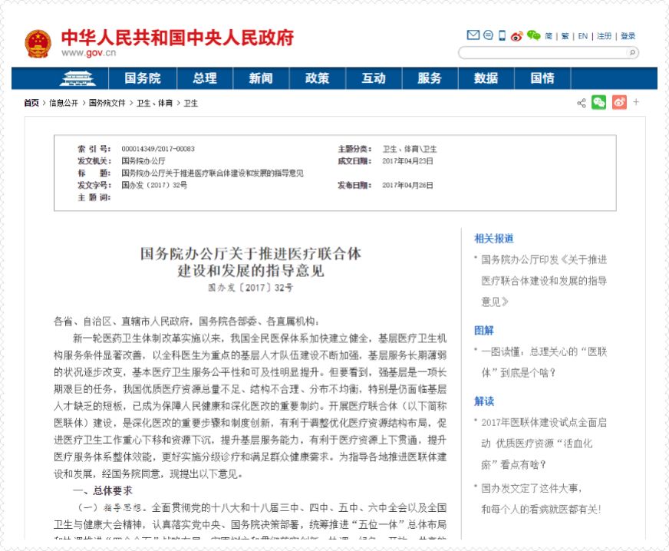Screen dimensions: 669x551
Task: Open the chat bubble message icon
Action: pos(488,35)
